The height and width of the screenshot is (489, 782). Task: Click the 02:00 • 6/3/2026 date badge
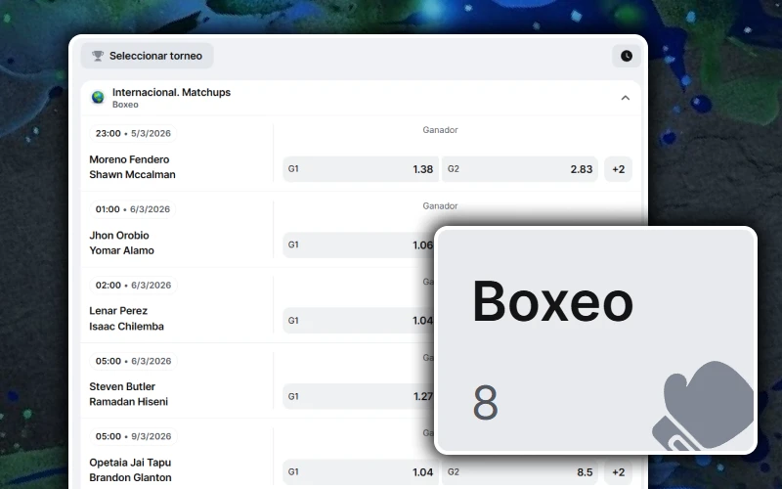coord(133,285)
